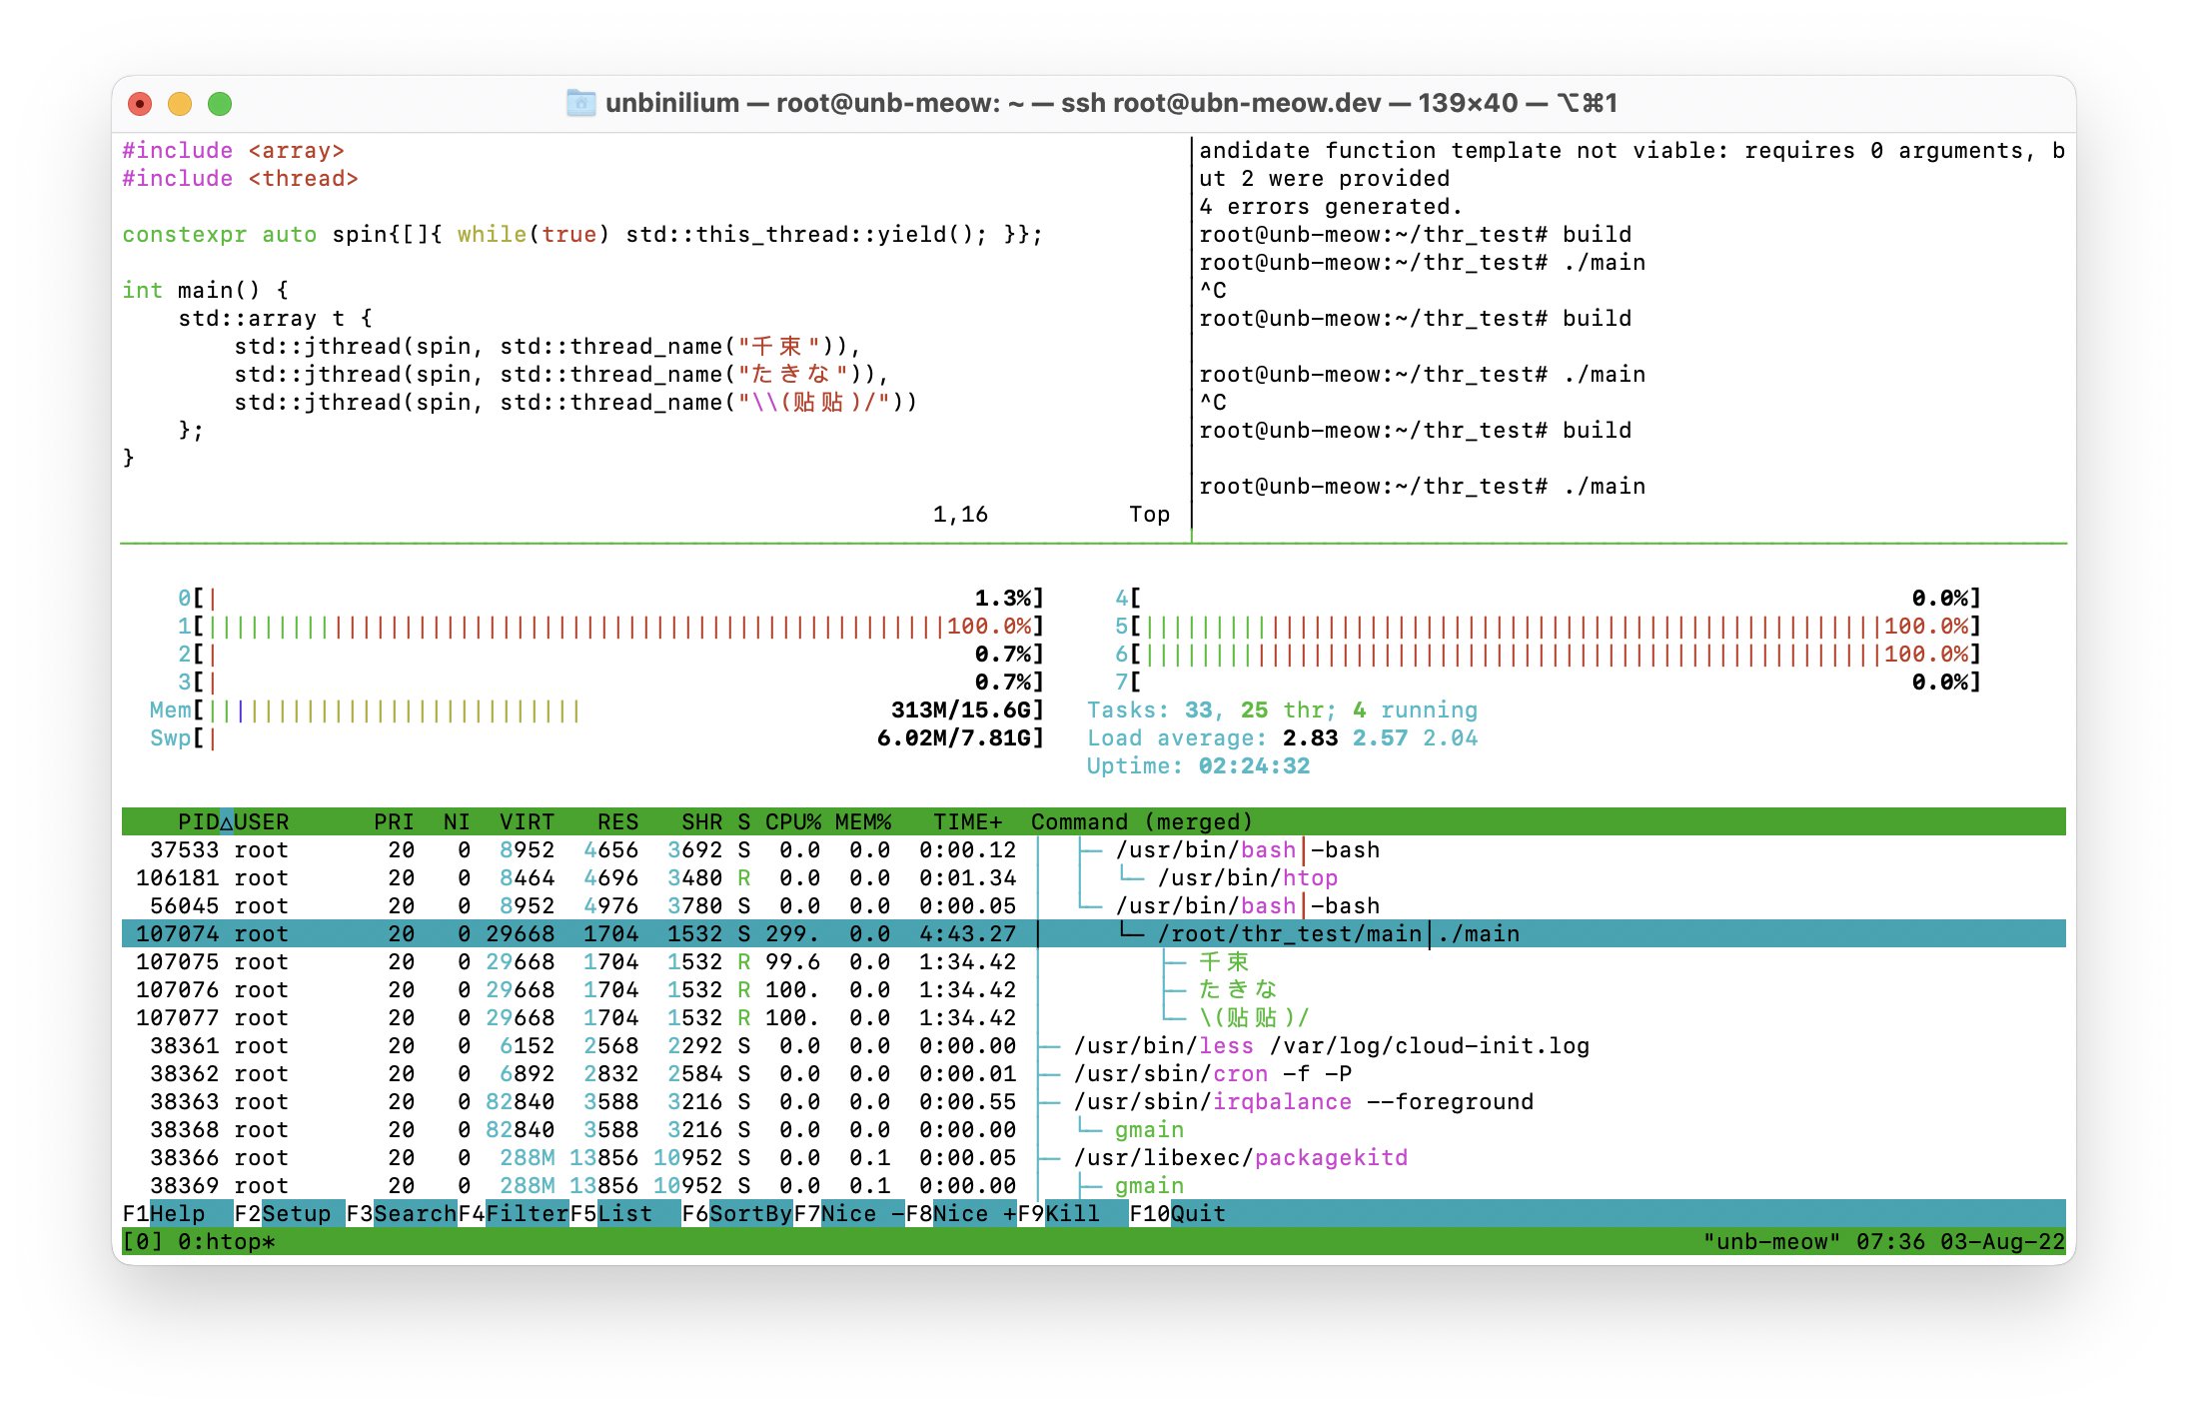Sort by the PID column header

(x=199, y=821)
